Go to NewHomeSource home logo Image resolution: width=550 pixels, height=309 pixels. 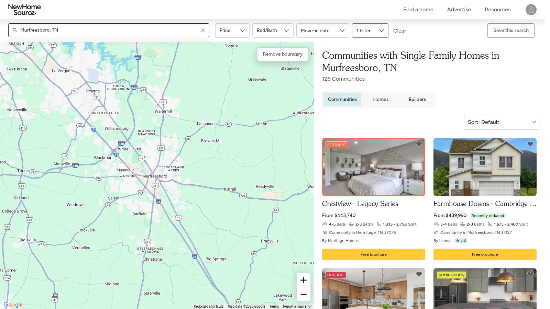click(24, 10)
